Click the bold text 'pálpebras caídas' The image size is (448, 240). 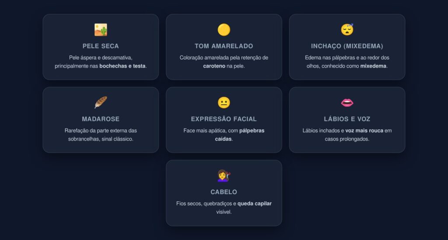(x=252, y=130)
